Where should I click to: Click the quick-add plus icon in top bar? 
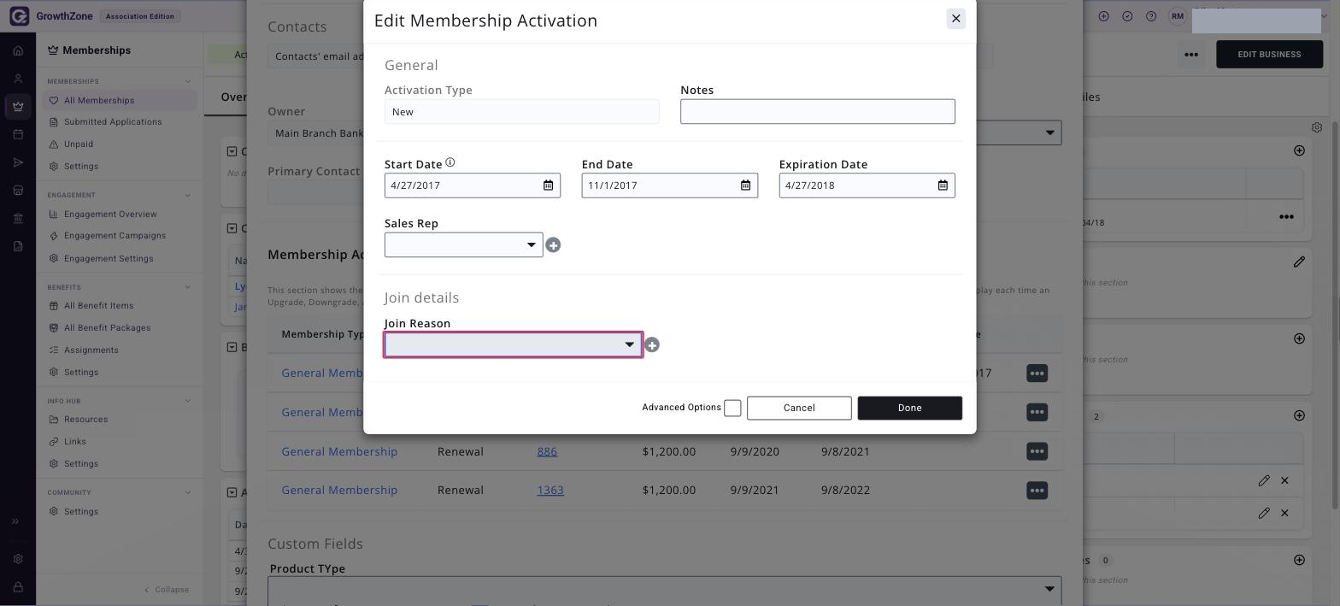tap(1103, 16)
